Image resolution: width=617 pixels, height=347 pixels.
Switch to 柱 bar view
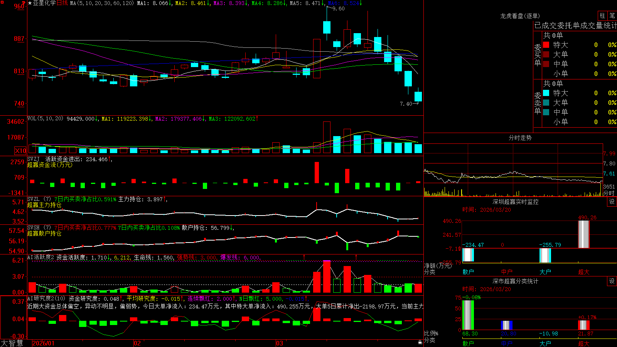(x=602, y=15)
